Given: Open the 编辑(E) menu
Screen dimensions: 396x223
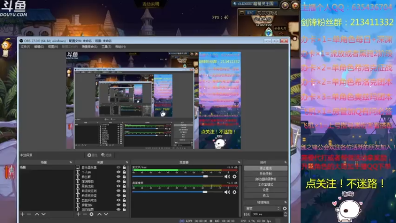Looking at the screenshot, I should (x=39, y=47).
